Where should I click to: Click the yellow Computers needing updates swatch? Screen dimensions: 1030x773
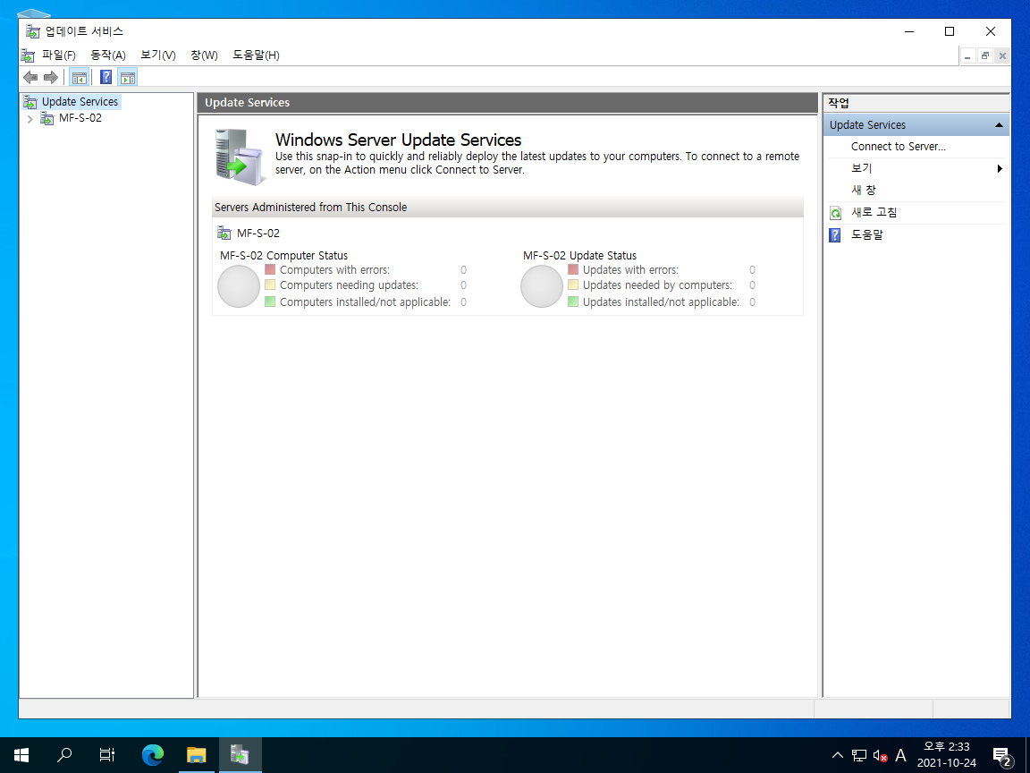click(270, 285)
